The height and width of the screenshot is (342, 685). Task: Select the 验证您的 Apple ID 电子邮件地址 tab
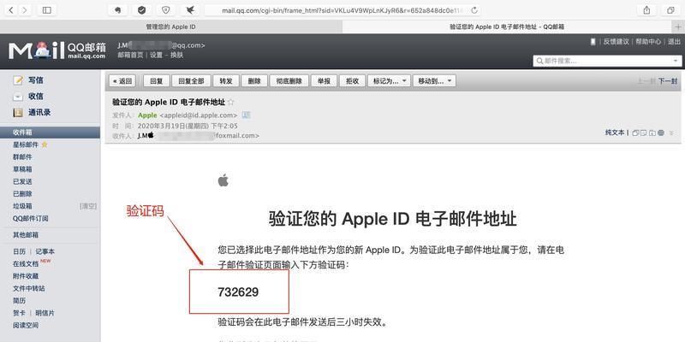coord(507,27)
